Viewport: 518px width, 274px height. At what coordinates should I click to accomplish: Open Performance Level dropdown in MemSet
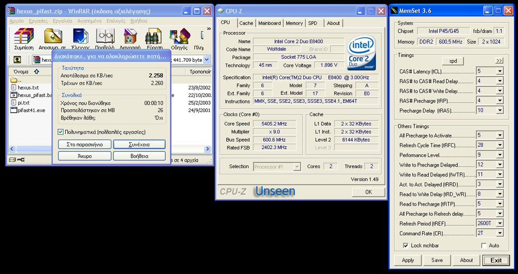(500, 155)
